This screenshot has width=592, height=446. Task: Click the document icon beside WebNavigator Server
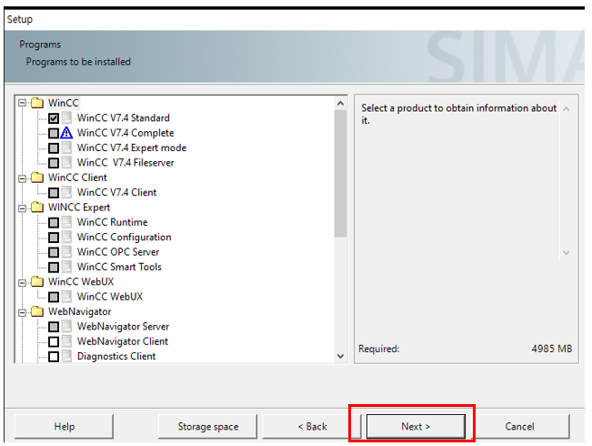66,326
